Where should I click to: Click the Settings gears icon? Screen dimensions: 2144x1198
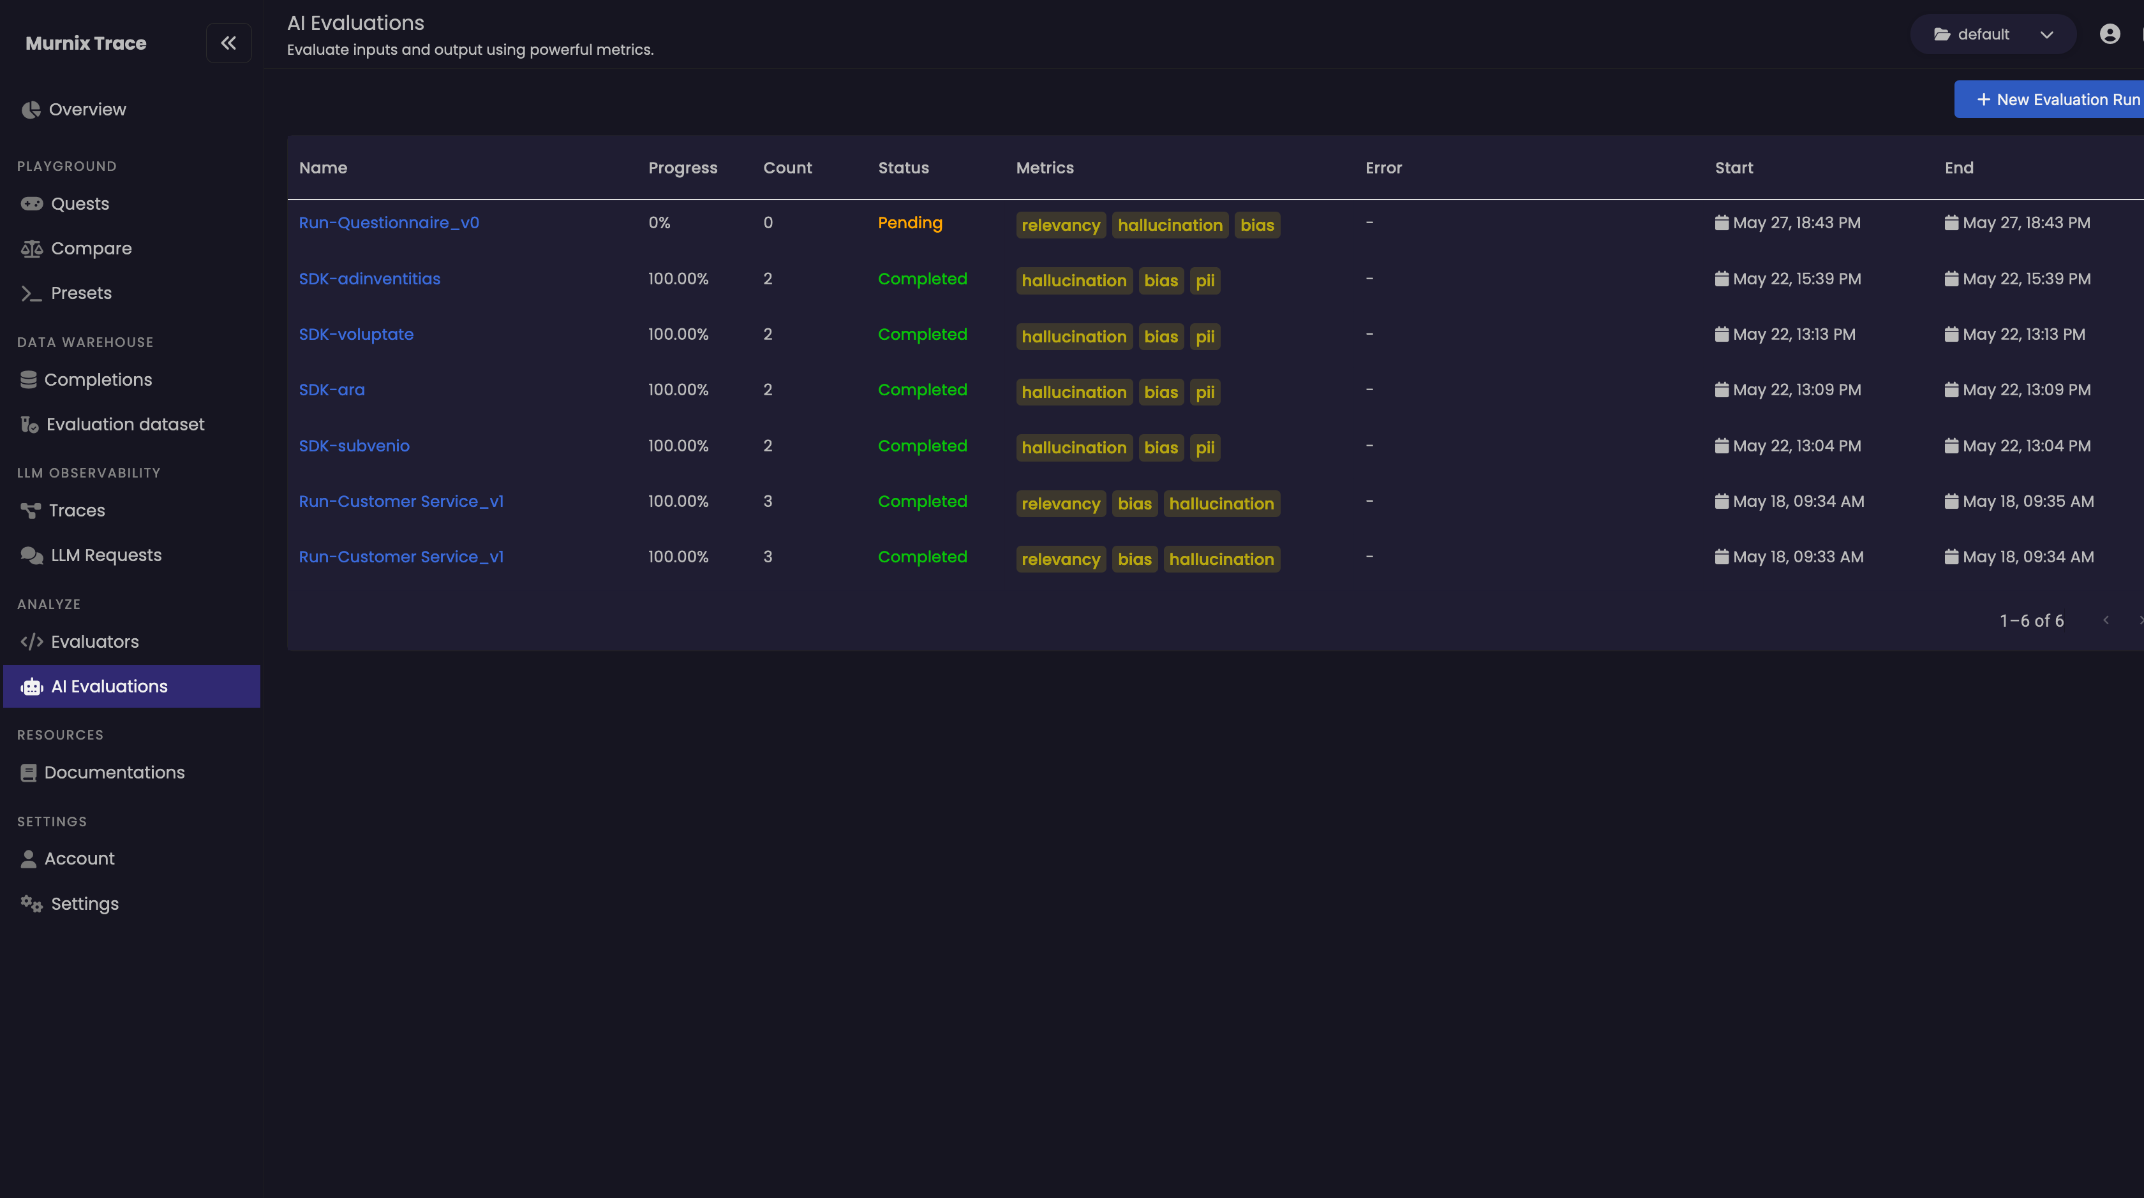pyautogui.click(x=32, y=903)
